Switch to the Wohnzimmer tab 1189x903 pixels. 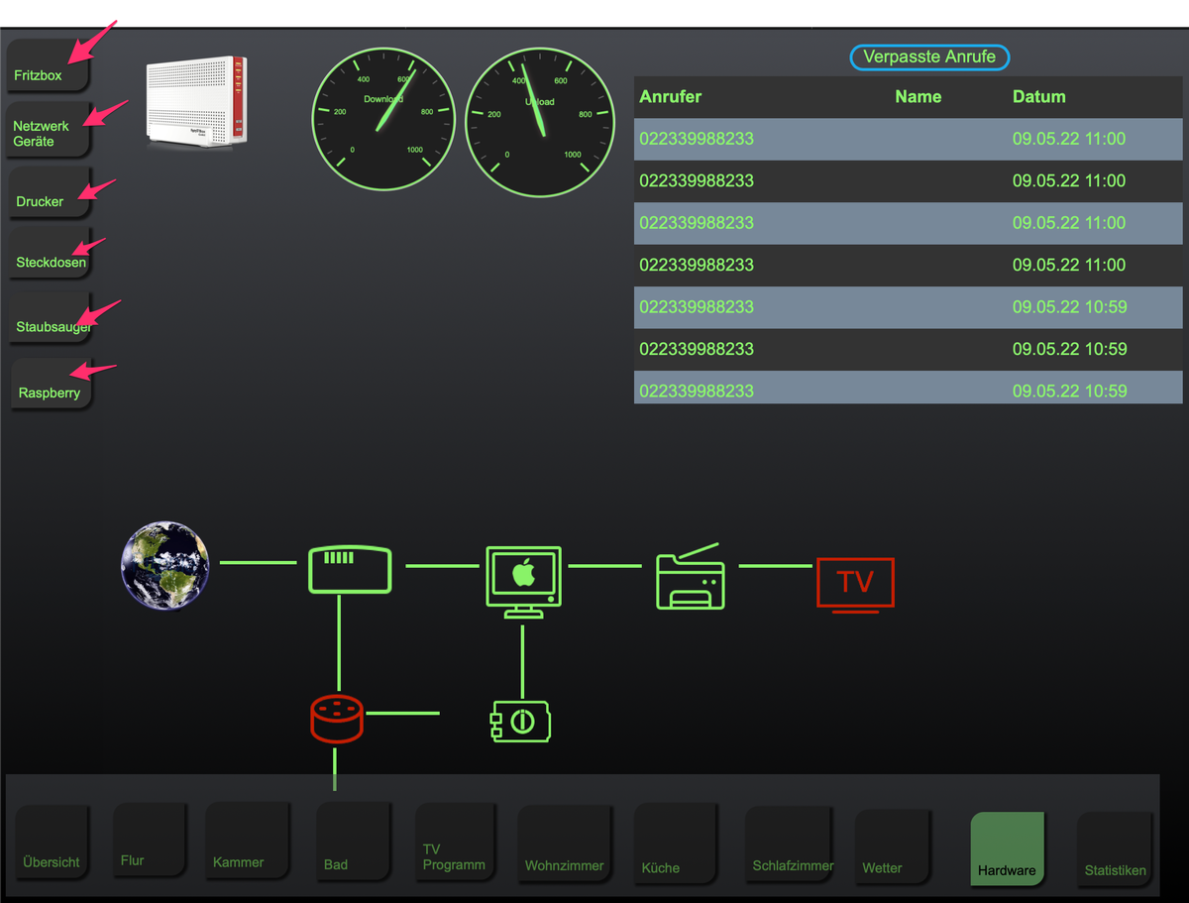(x=565, y=841)
